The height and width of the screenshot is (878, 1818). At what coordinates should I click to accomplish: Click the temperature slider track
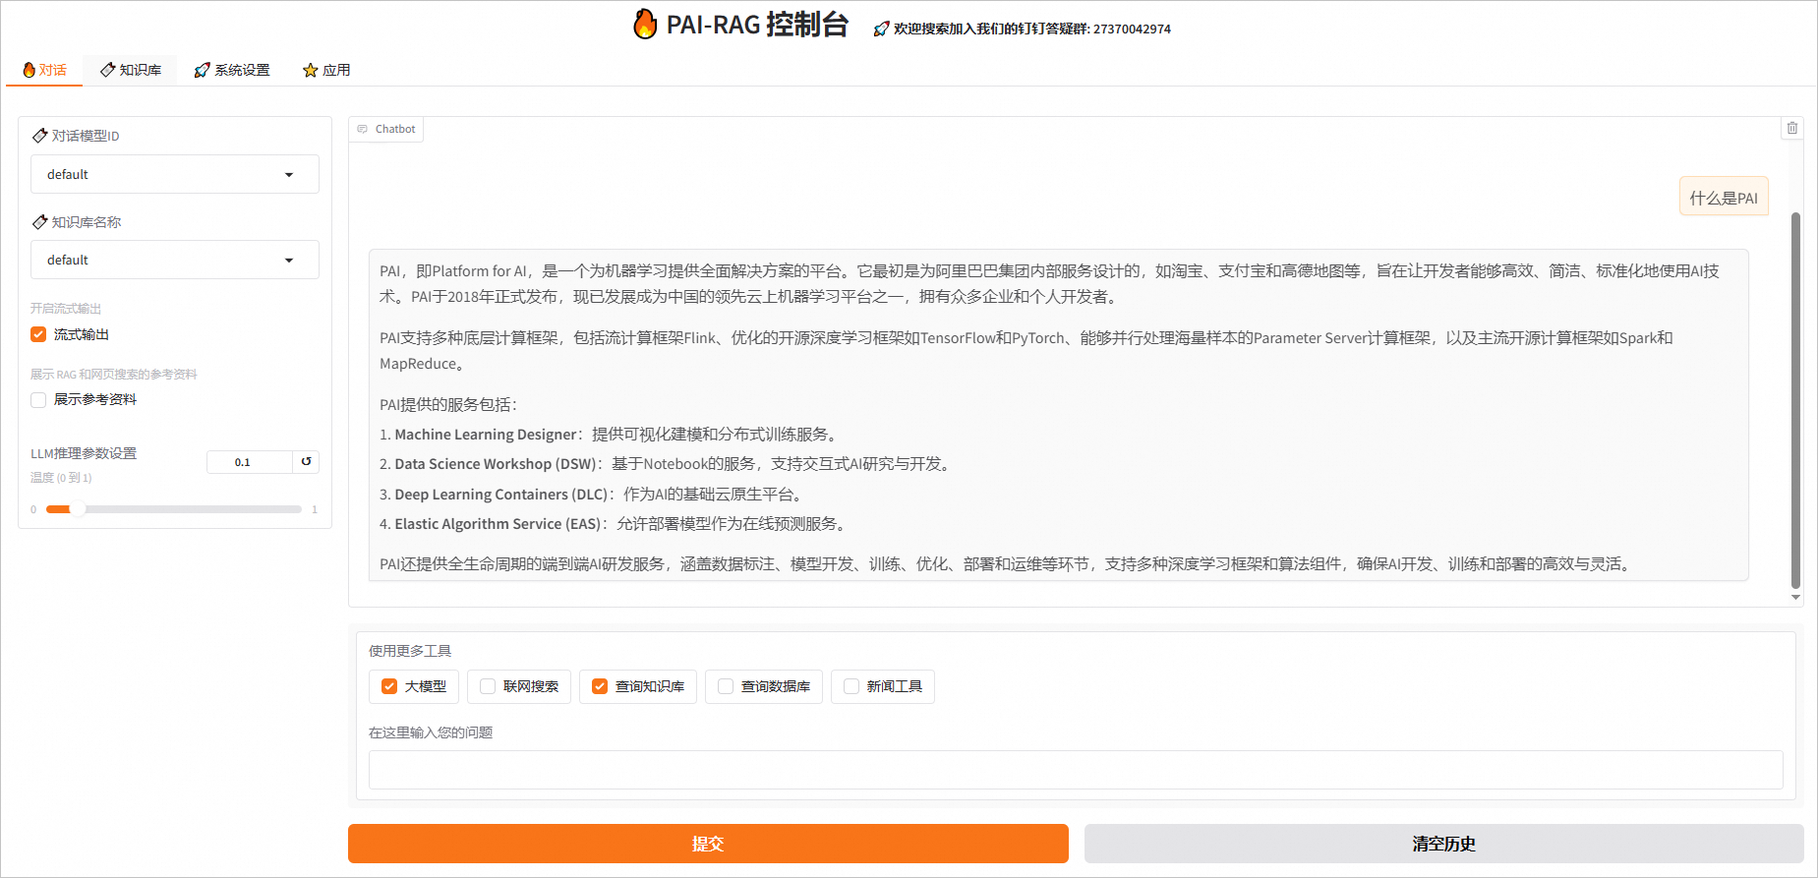click(x=174, y=509)
